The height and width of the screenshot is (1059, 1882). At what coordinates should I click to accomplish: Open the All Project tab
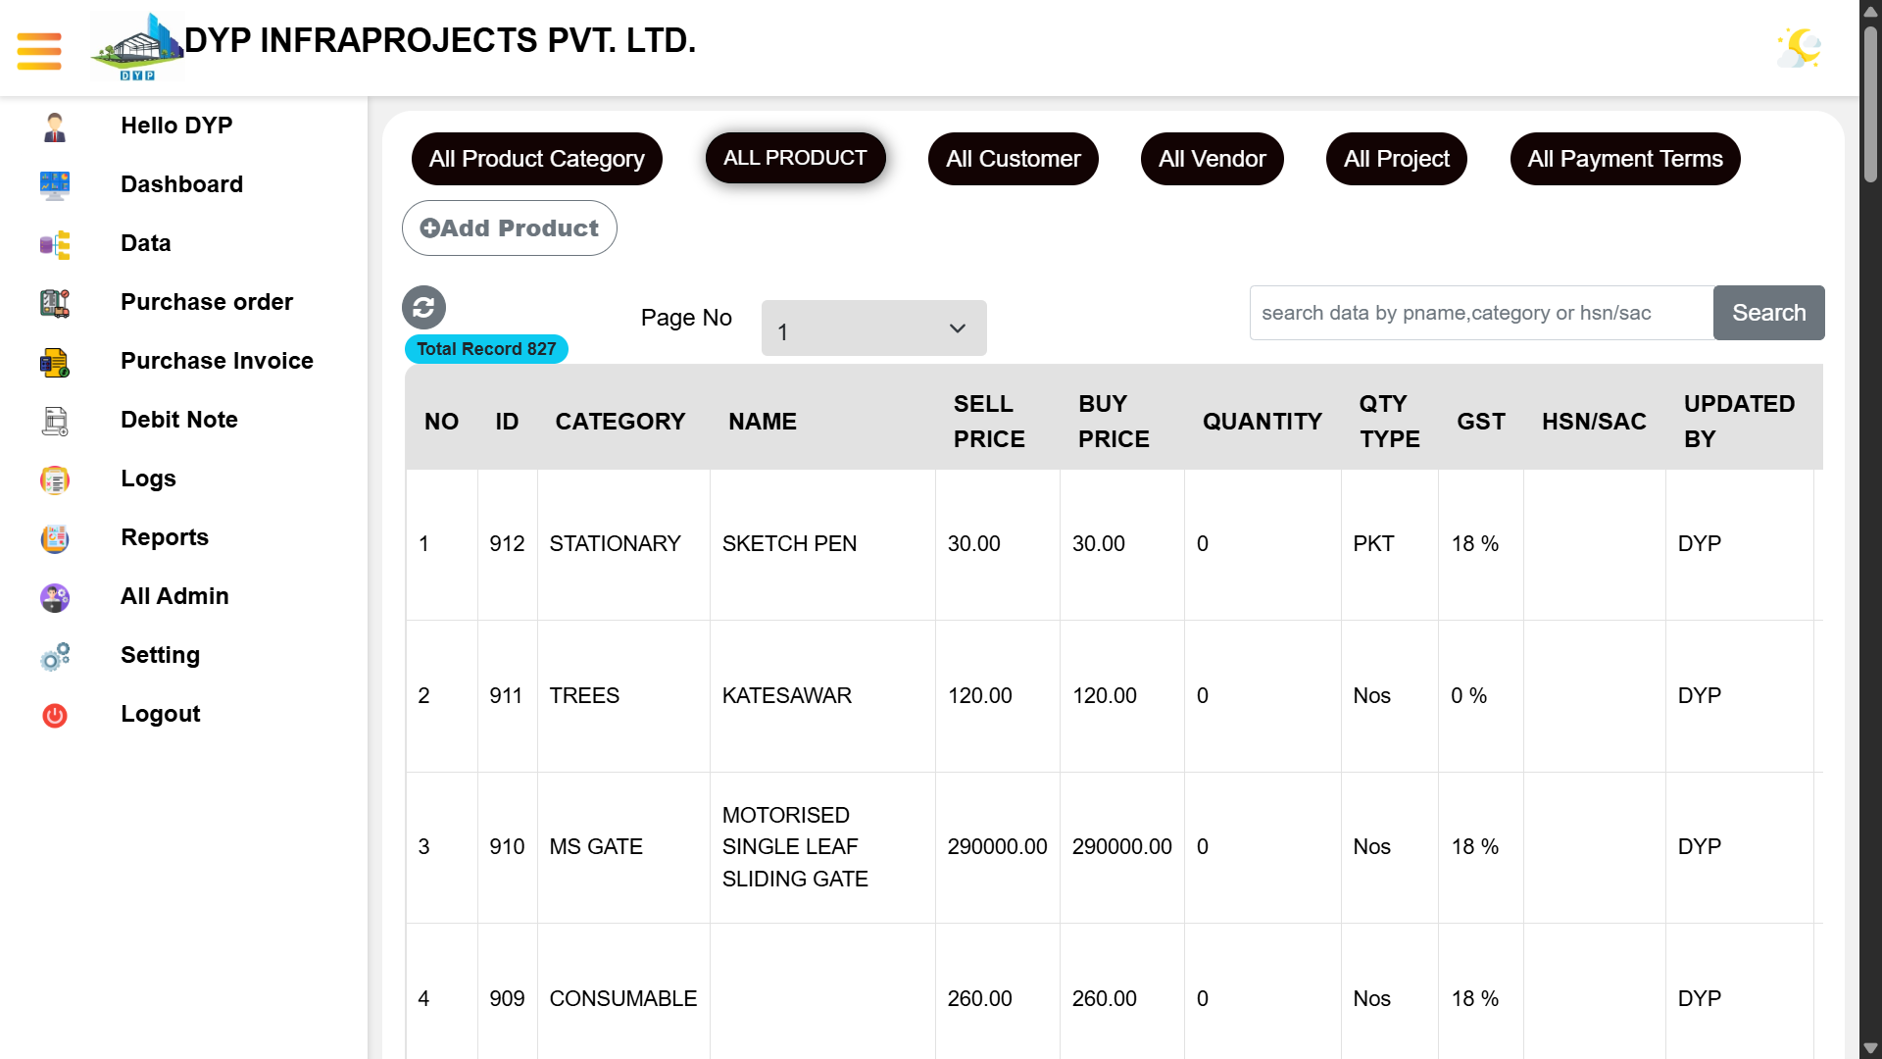click(1397, 159)
